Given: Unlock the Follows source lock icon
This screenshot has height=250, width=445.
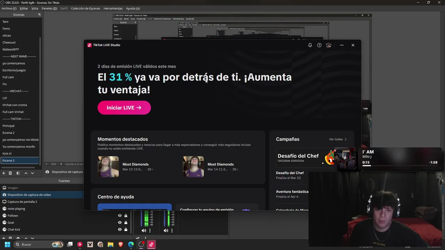Looking at the screenshot, I should [126, 216].
